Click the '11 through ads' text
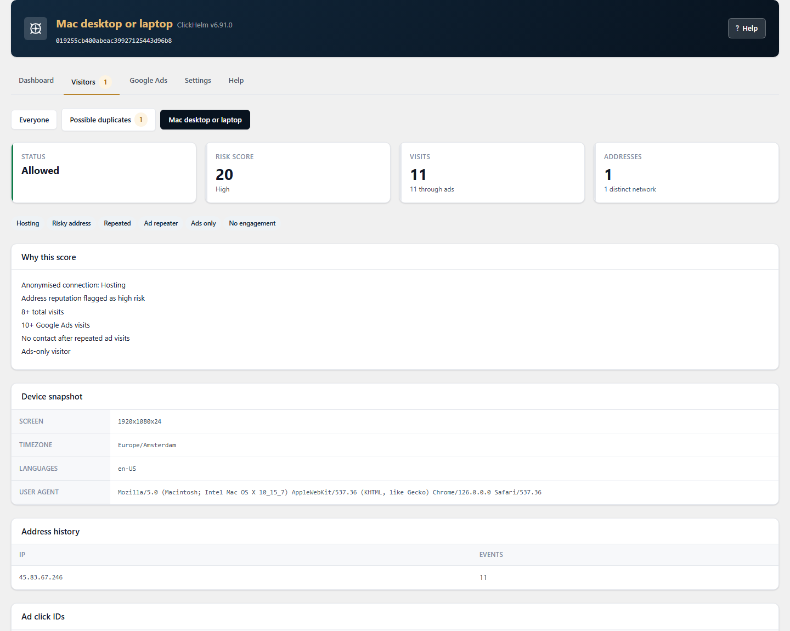The image size is (790, 631). point(432,189)
